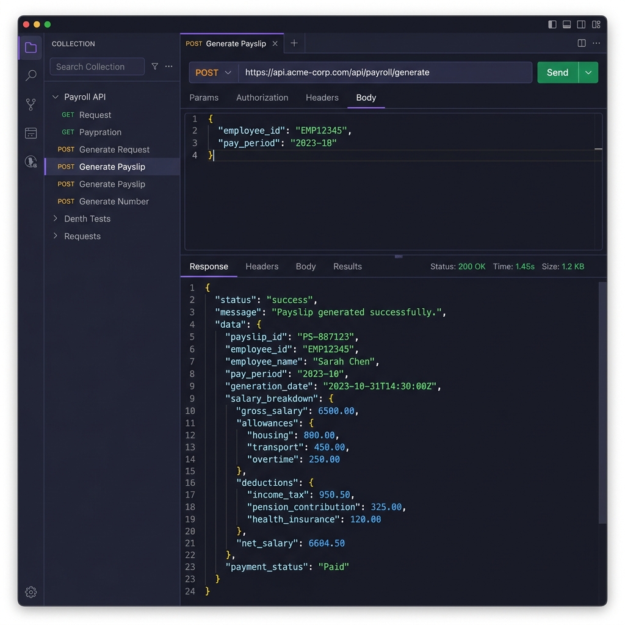Toggle the bottom panel layout icon
Screen dimensions: 625x625
[x=566, y=24]
